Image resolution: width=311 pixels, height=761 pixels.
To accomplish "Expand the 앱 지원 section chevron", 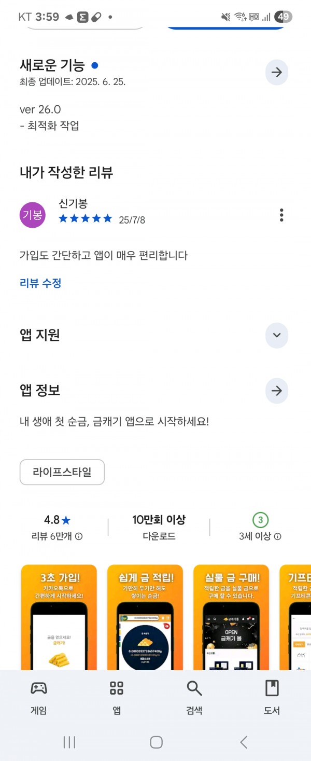I will [x=276, y=335].
